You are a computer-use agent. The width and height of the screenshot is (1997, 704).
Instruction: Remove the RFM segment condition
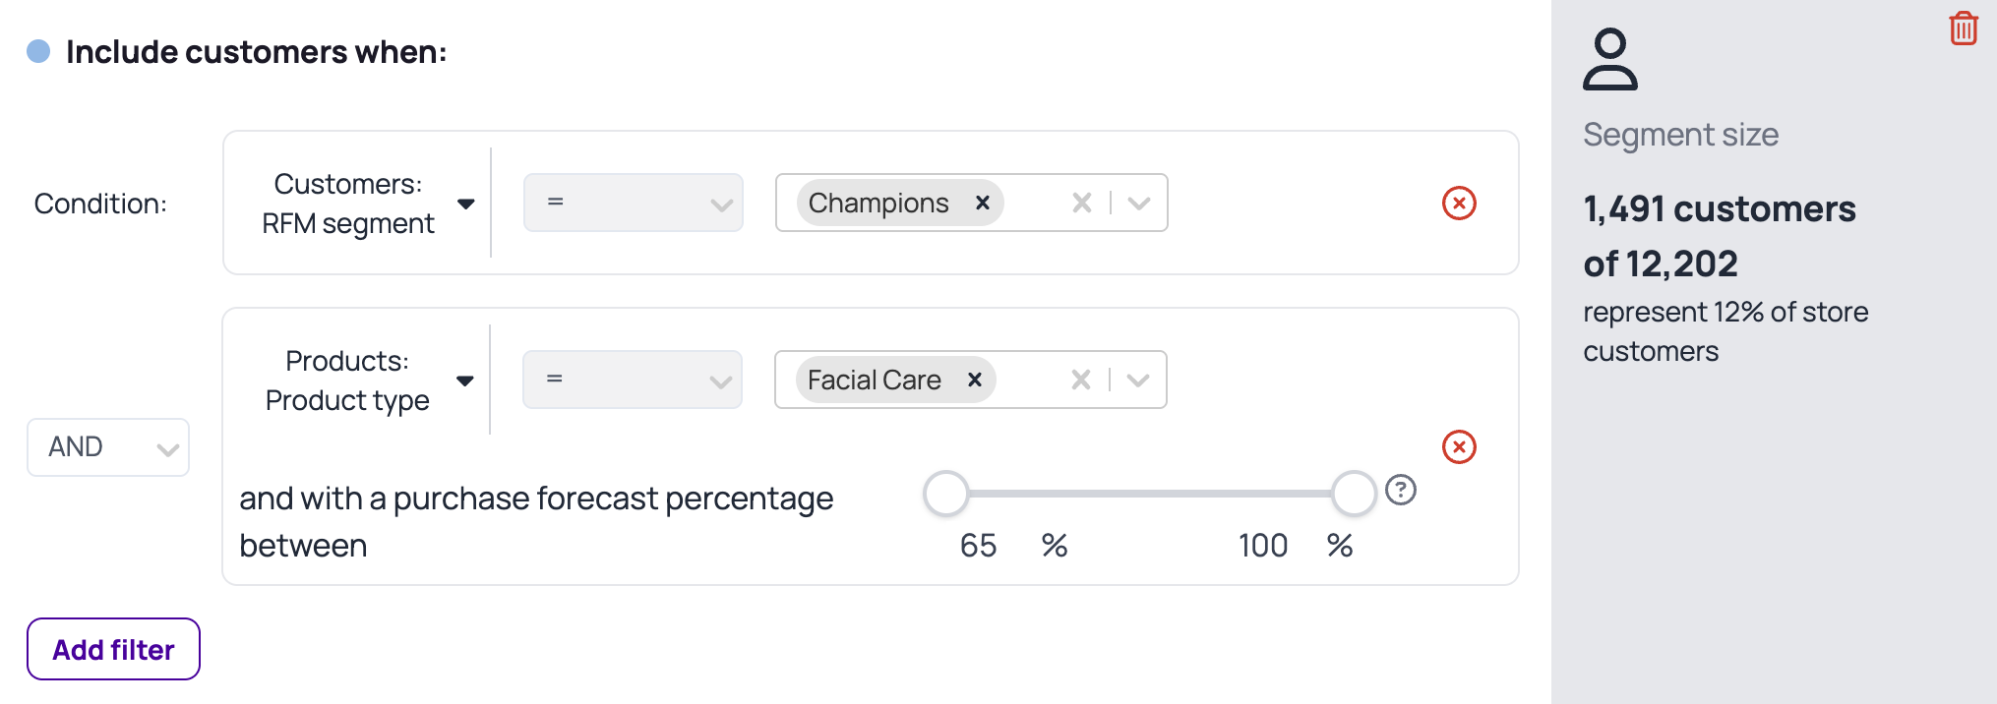click(x=1459, y=203)
